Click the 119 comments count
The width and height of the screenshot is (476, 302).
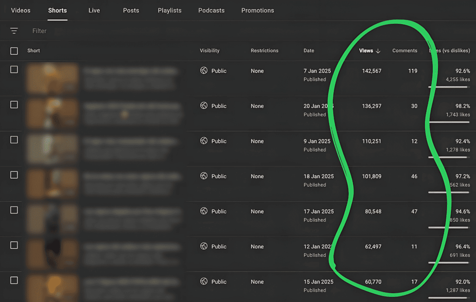tap(413, 71)
